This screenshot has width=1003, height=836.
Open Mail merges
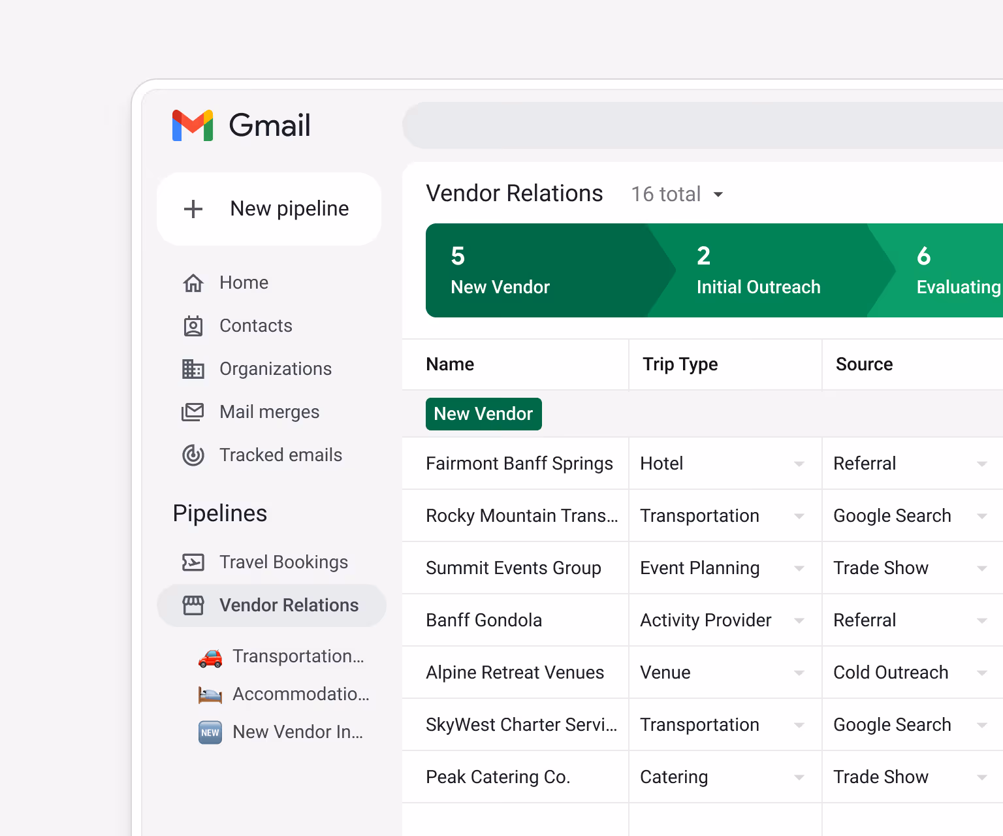point(270,412)
